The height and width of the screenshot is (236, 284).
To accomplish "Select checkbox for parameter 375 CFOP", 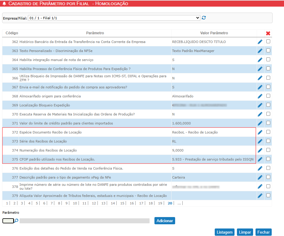I will [x=268, y=159].
